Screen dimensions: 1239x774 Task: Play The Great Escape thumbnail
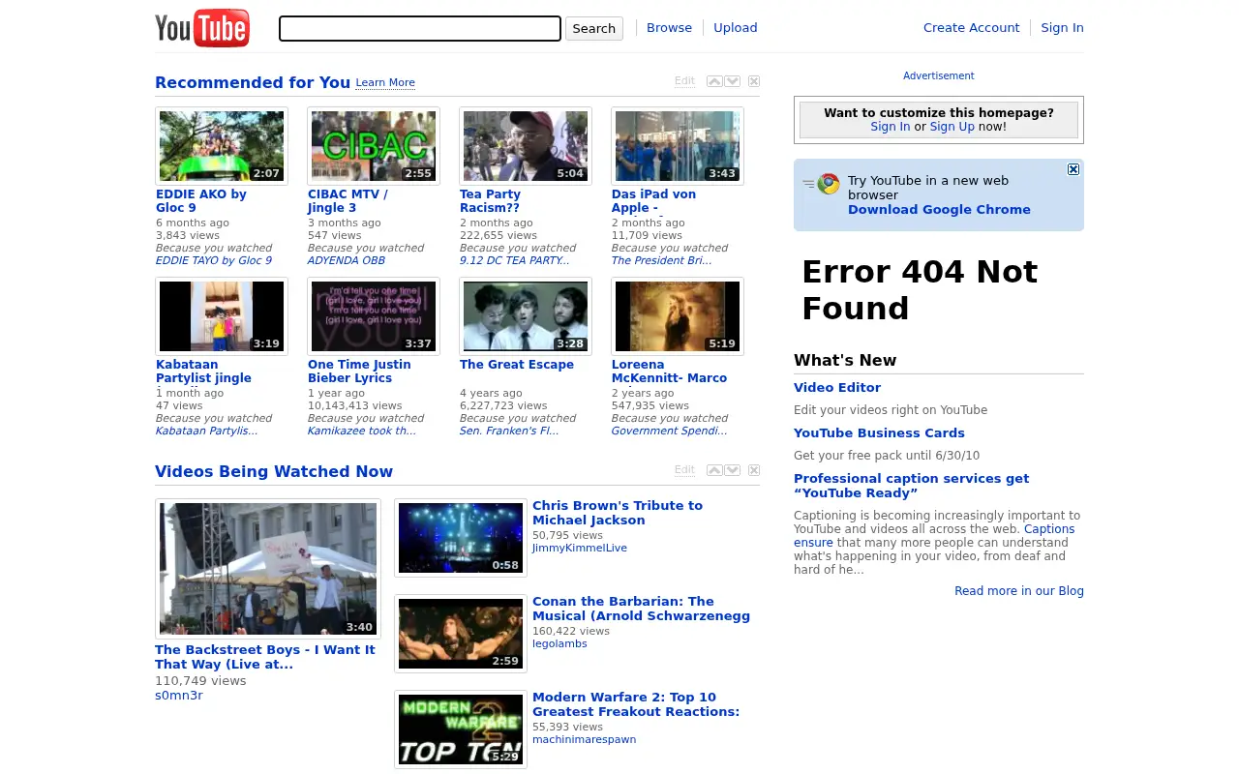tap(526, 316)
